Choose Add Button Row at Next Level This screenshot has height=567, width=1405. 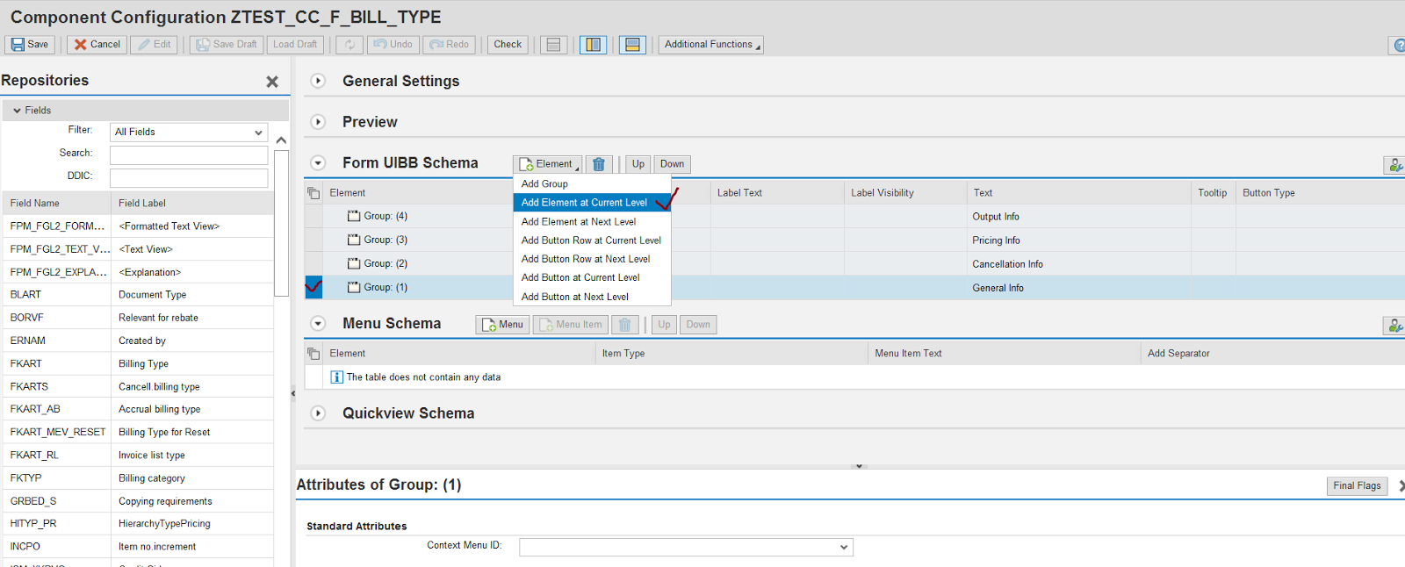(585, 259)
